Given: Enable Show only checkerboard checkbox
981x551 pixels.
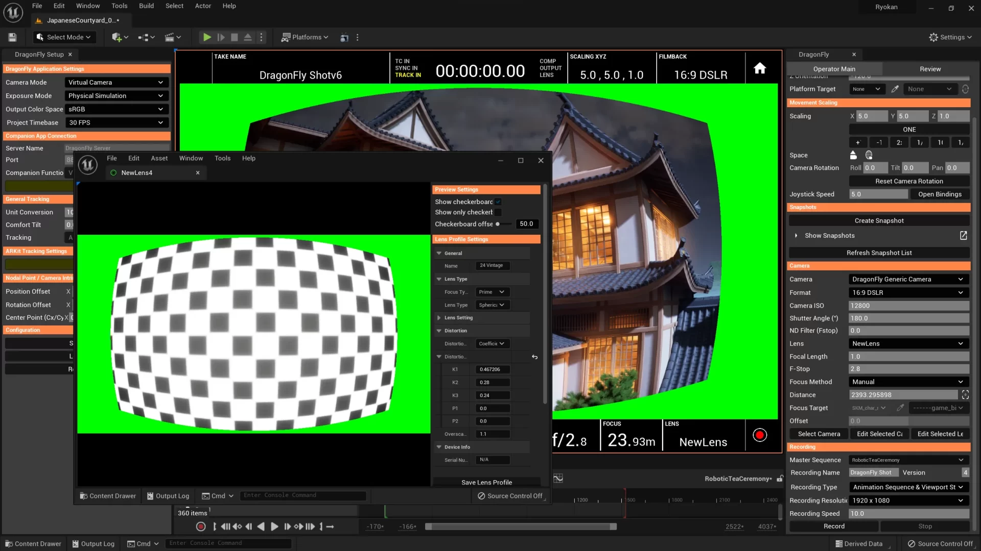Looking at the screenshot, I should tap(498, 212).
